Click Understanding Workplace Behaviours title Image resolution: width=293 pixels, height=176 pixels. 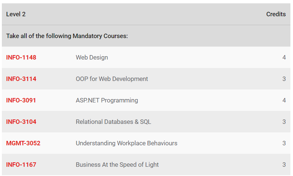pyautogui.click(x=126, y=143)
